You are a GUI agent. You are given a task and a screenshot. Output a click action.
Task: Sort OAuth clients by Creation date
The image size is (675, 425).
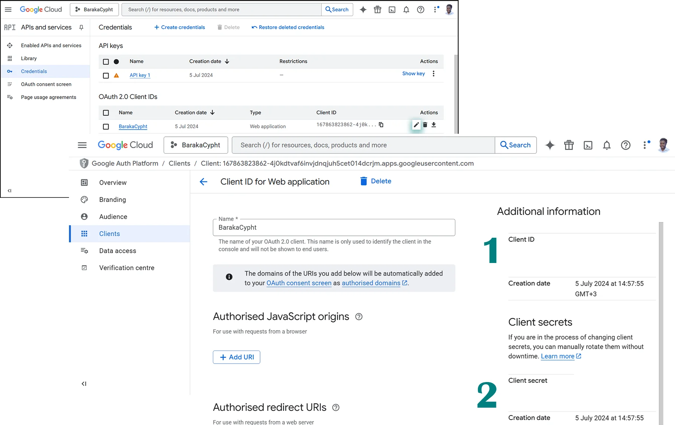194,113
